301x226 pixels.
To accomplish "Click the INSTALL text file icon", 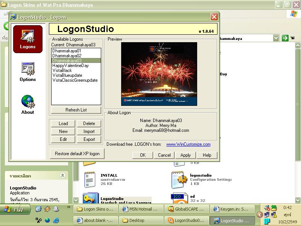I will pos(90,180).
